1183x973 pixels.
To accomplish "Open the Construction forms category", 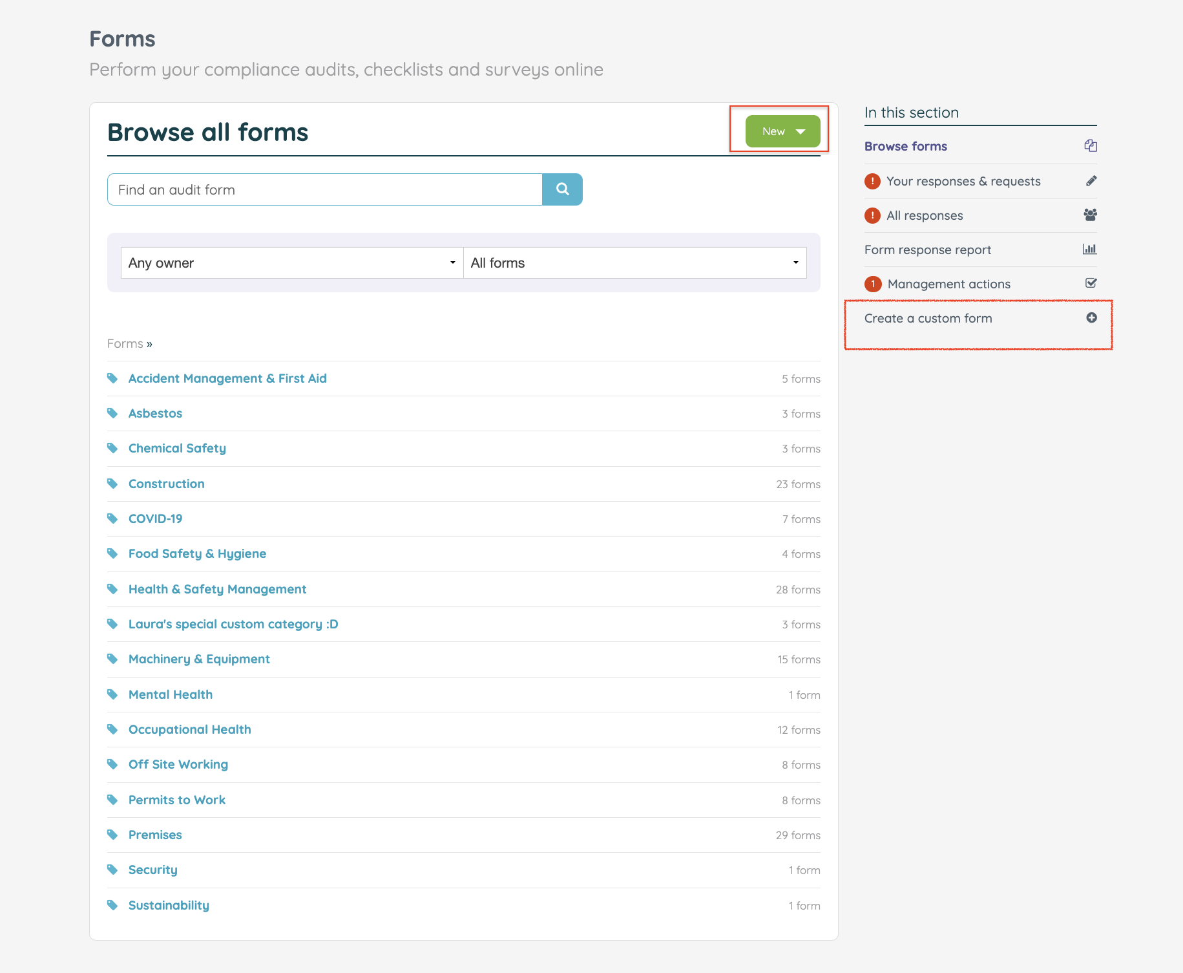I will tap(166, 484).
